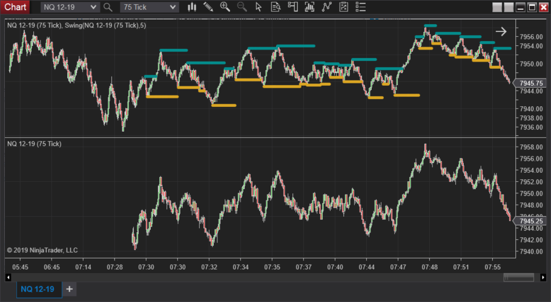551x302 pixels.
Task: Show the Data Box icon
Action: click(275, 7)
